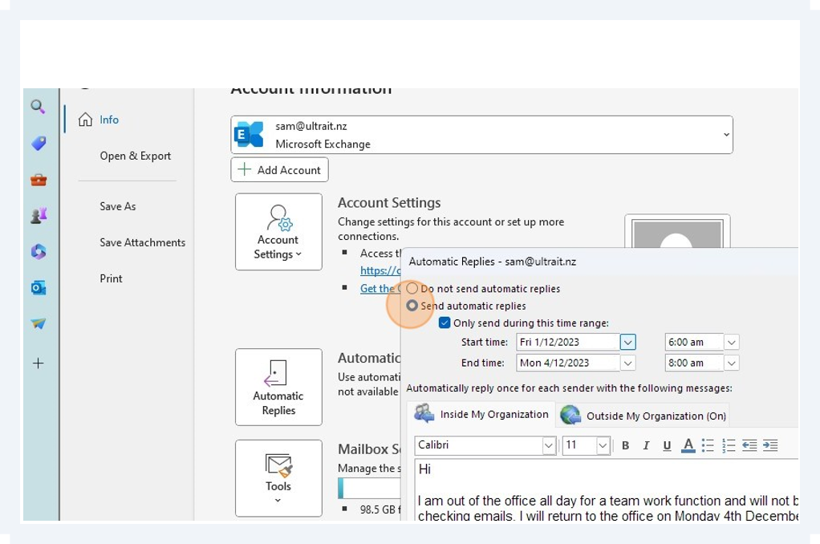Click the Microsoft Exchange account icon
The width and height of the screenshot is (820, 544).
point(249,135)
